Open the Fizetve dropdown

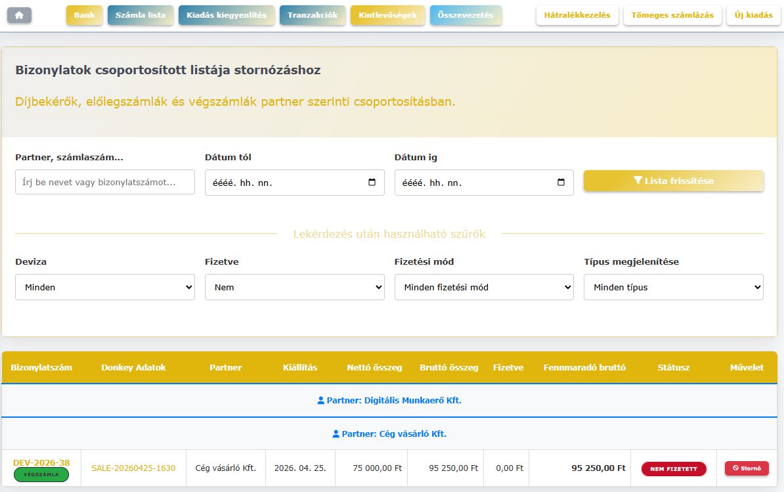[294, 287]
